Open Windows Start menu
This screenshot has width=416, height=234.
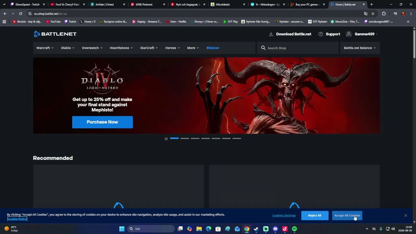click(122, 229)
